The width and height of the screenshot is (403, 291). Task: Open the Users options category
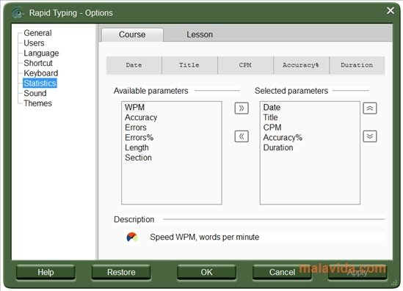[34, 43]
